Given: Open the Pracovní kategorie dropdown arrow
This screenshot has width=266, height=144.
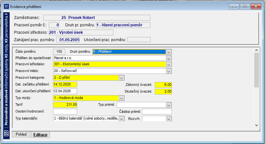Looking at the screenshot, I should pyautogui.click(x=121, y=78).
